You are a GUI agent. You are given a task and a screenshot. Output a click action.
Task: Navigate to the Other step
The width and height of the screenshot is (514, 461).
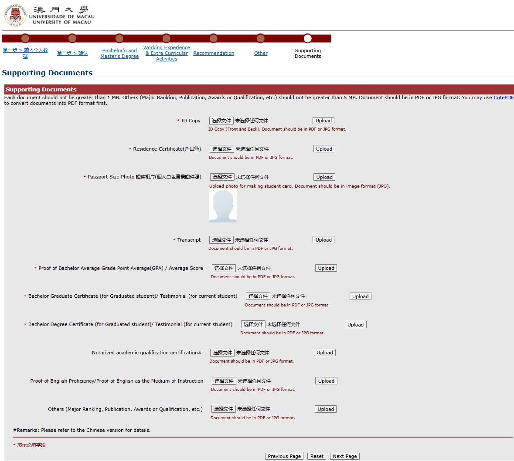point(261,53)
